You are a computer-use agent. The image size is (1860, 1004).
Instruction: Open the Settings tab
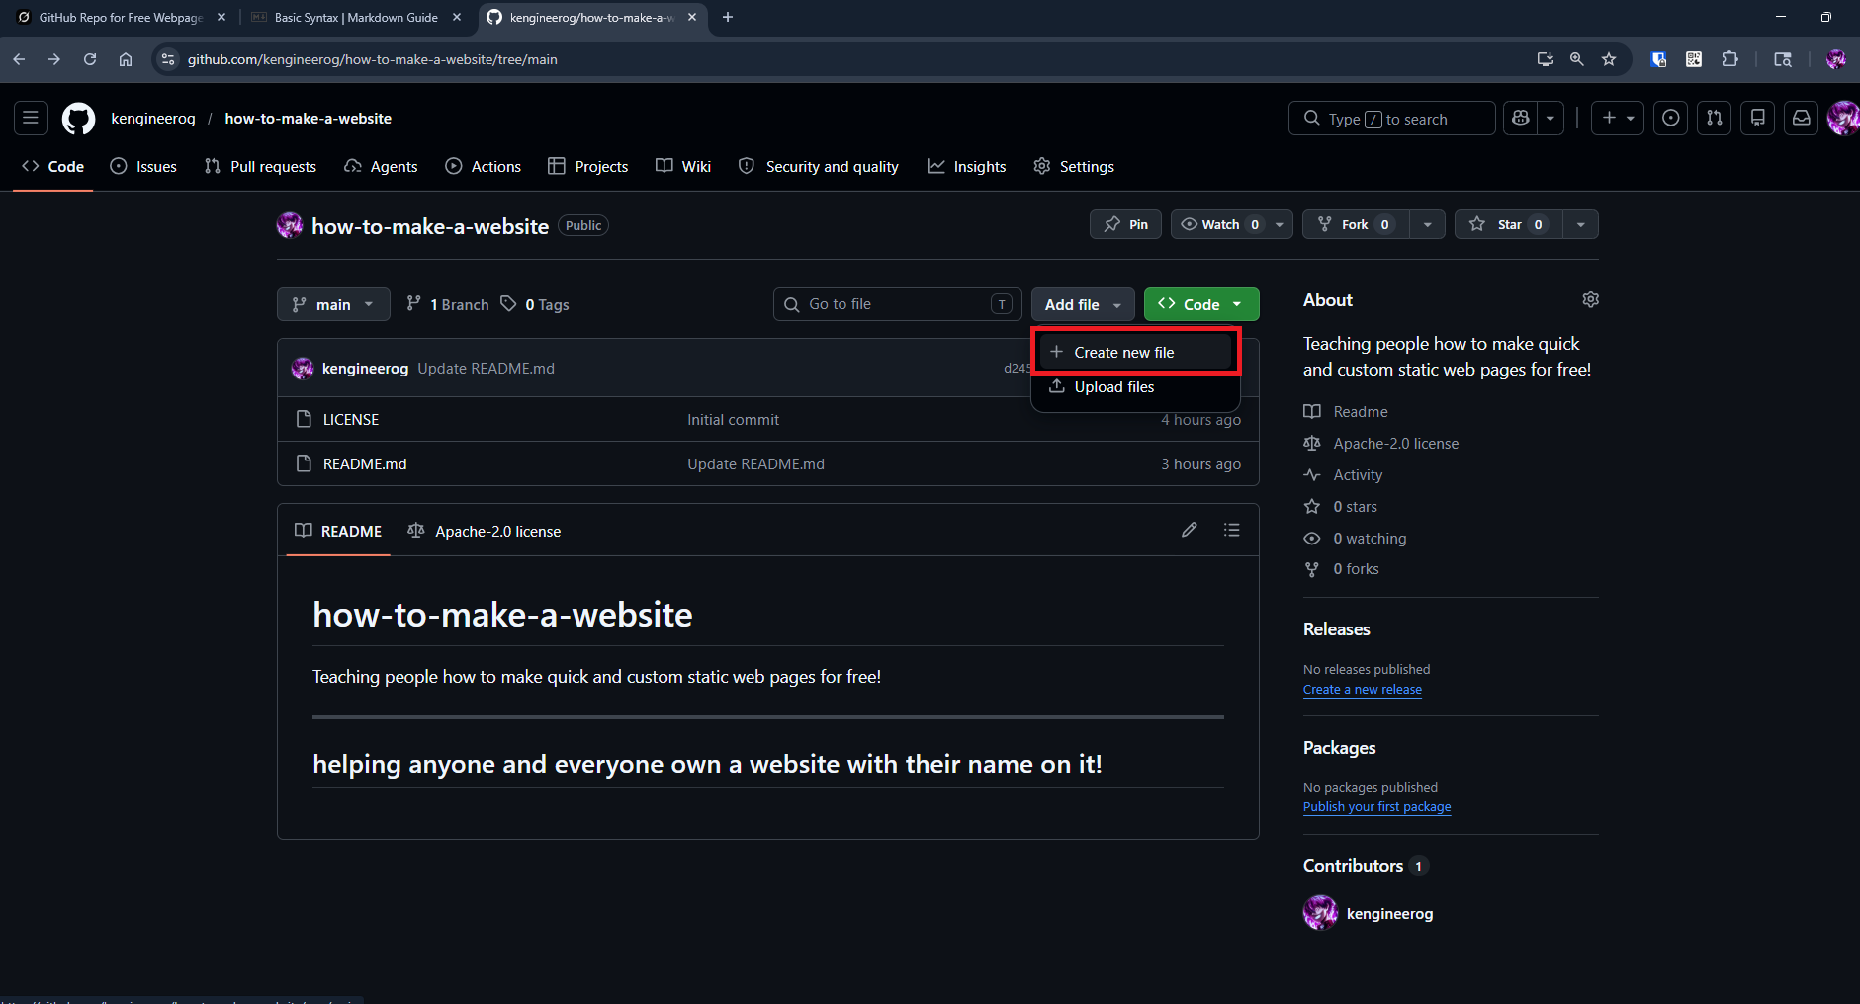click(1074, 166)
